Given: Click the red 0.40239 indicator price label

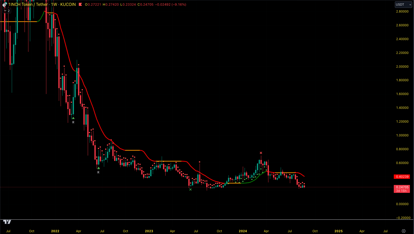Looking at the screenshot, I should 402,177.
